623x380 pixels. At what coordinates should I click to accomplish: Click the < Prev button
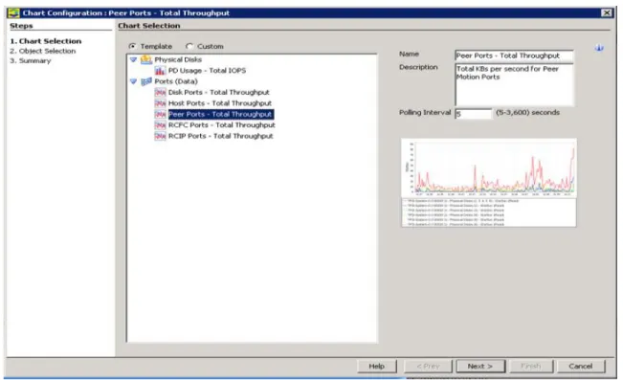[428, 366]
